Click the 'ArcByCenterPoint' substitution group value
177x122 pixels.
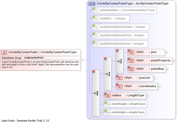click(x=34, y=58)
